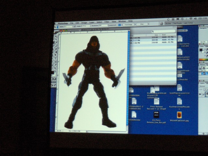The width and height of the screenshot is (208, 156).
Task: Select the Eyedropper tool
Action: click(55, 65)
